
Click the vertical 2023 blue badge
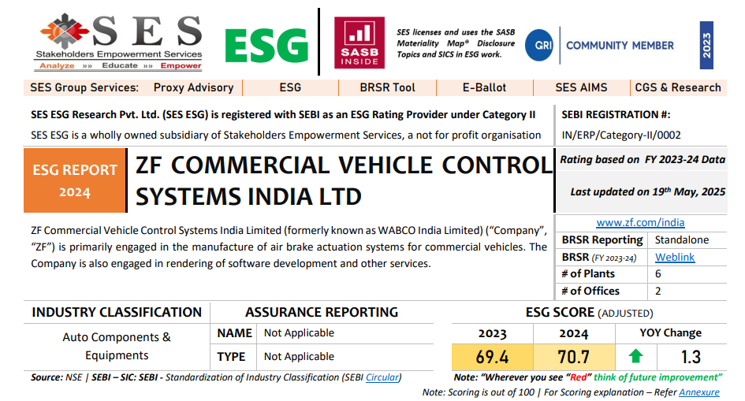pyautogui.click(x=706, y=45)
